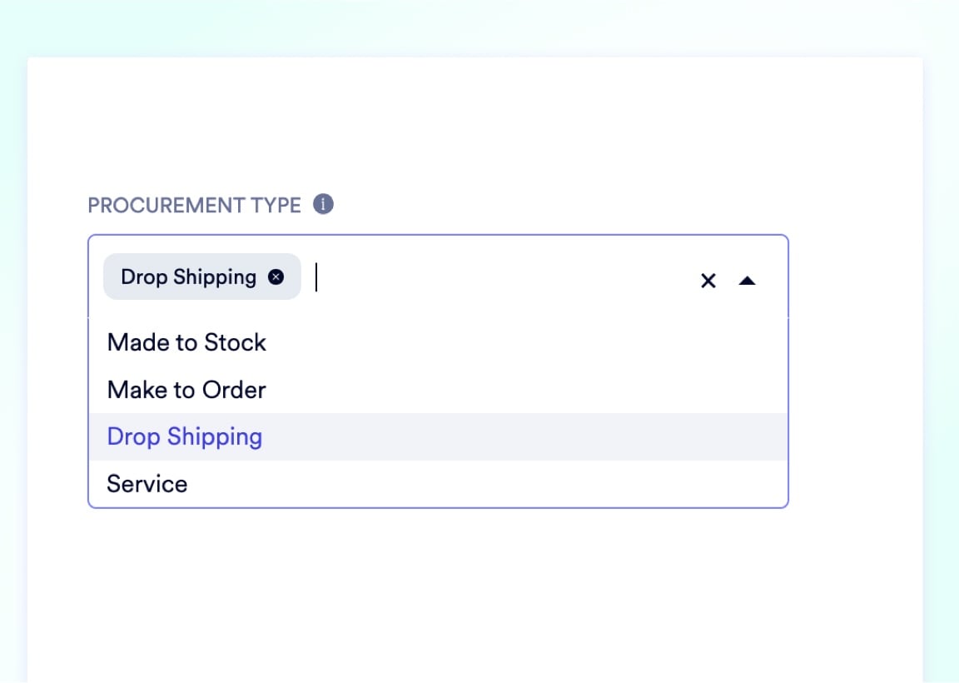Remove the Drop Shipping chip

[x=276, y=277]
